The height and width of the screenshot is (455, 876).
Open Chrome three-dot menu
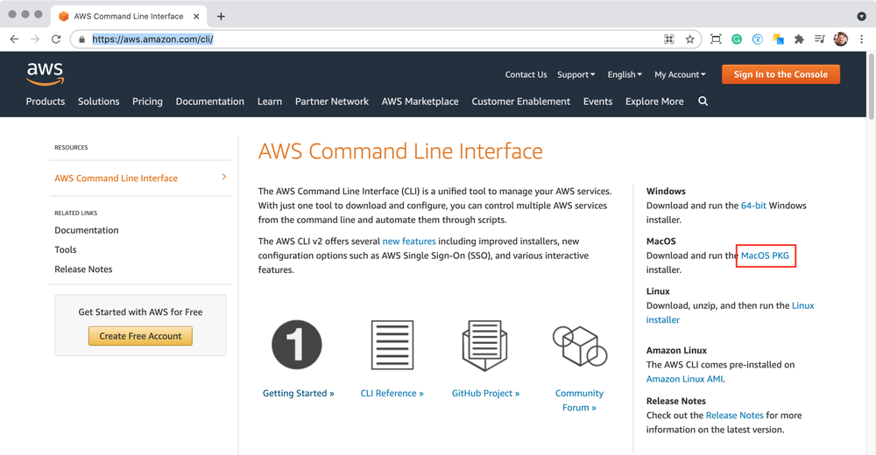coord(861,39)
